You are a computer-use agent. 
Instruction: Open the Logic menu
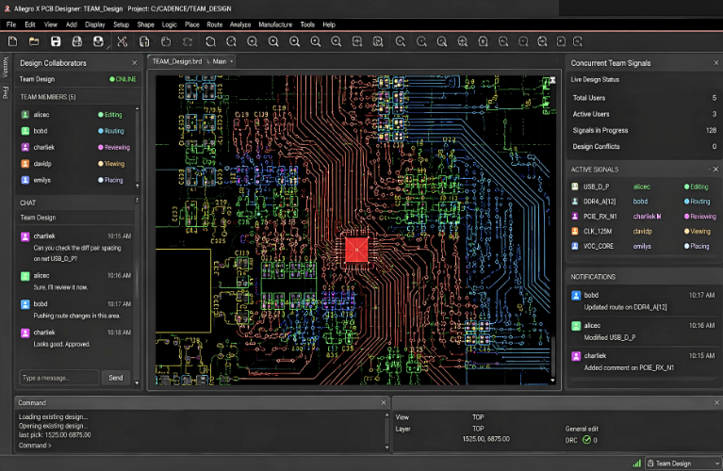pyautogui.click(x=170, y=24)
